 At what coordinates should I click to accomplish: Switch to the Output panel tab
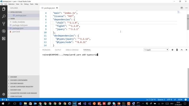(x=58, y=50)
